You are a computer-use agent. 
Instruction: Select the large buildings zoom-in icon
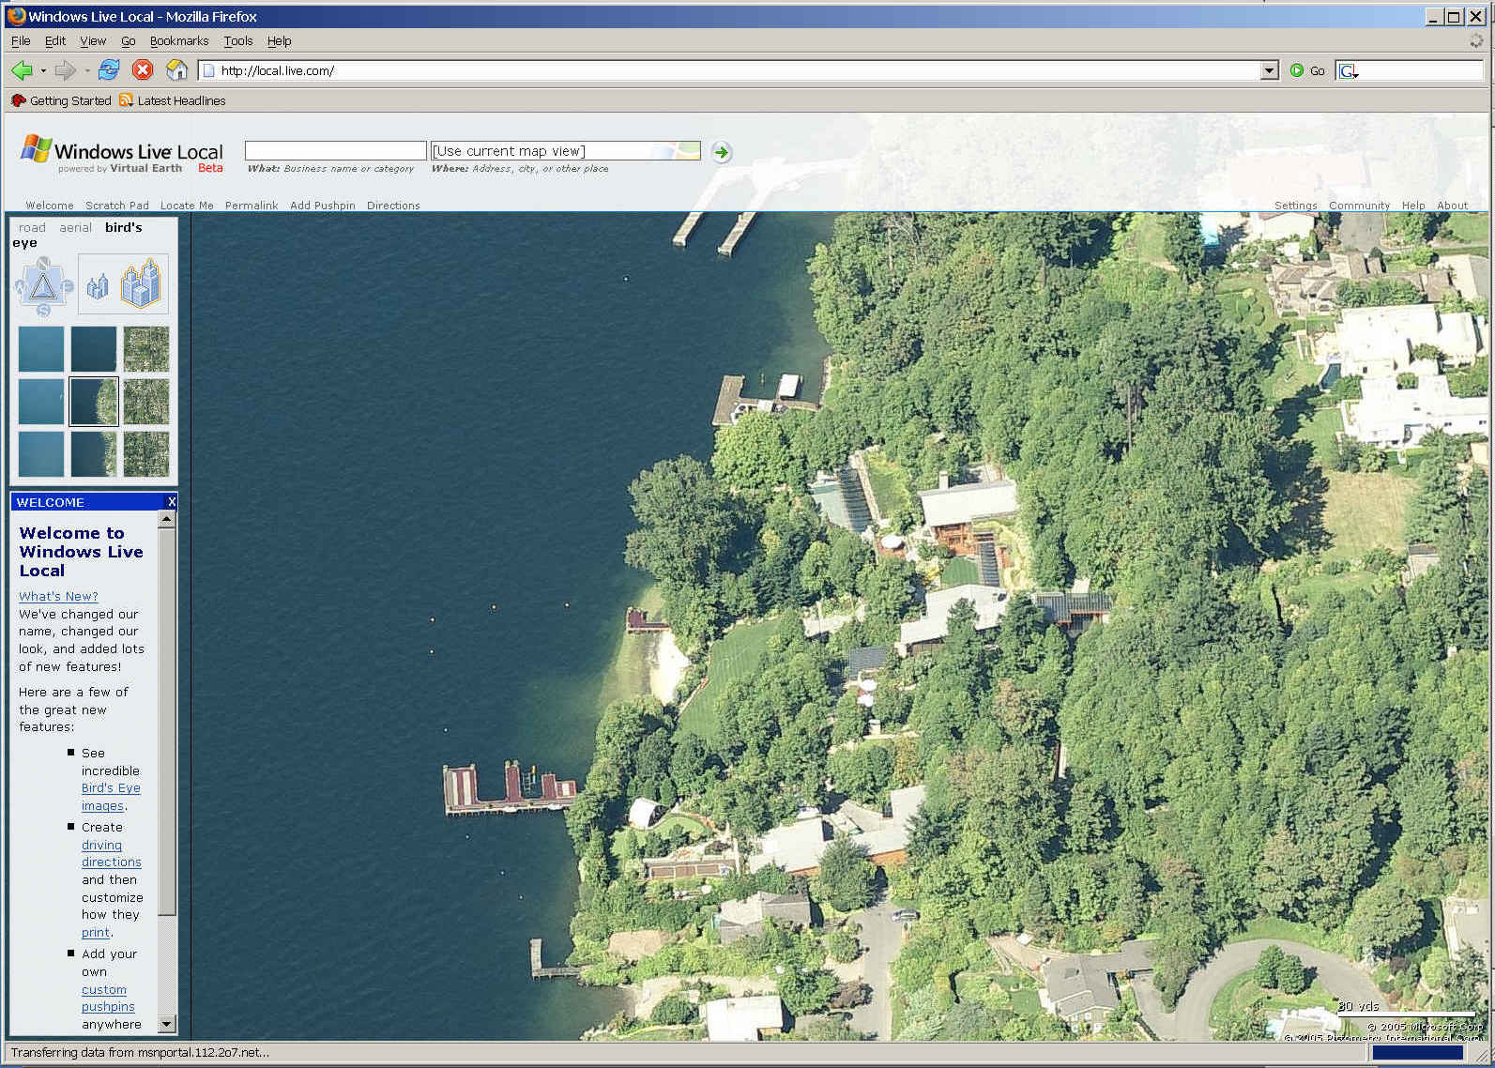(x=141, y=283)
